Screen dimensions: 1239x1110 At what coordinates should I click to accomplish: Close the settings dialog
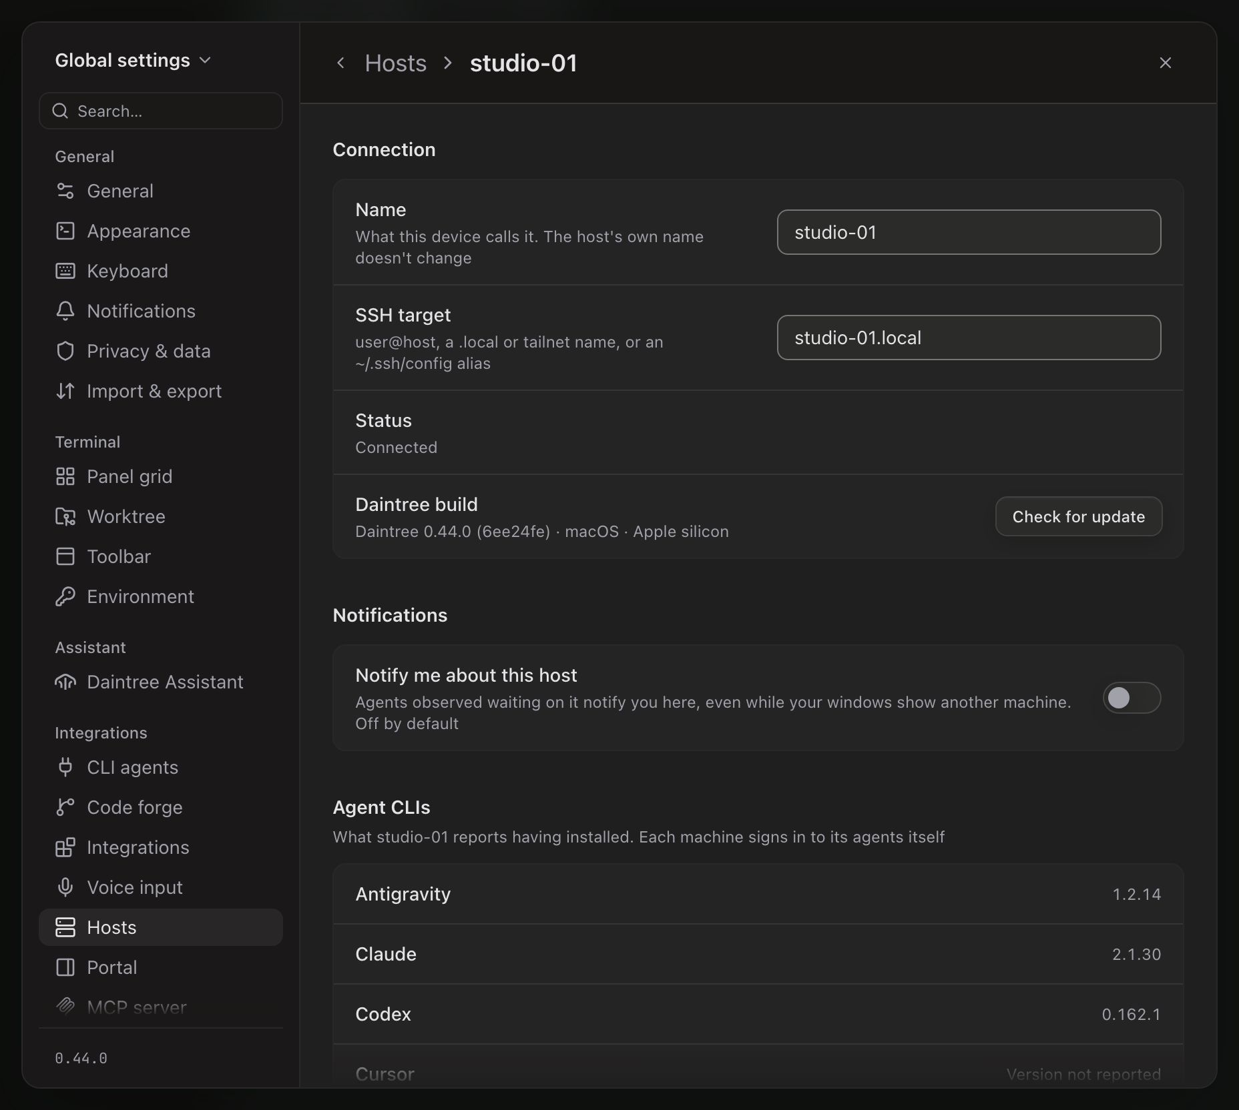point(1166,63)
